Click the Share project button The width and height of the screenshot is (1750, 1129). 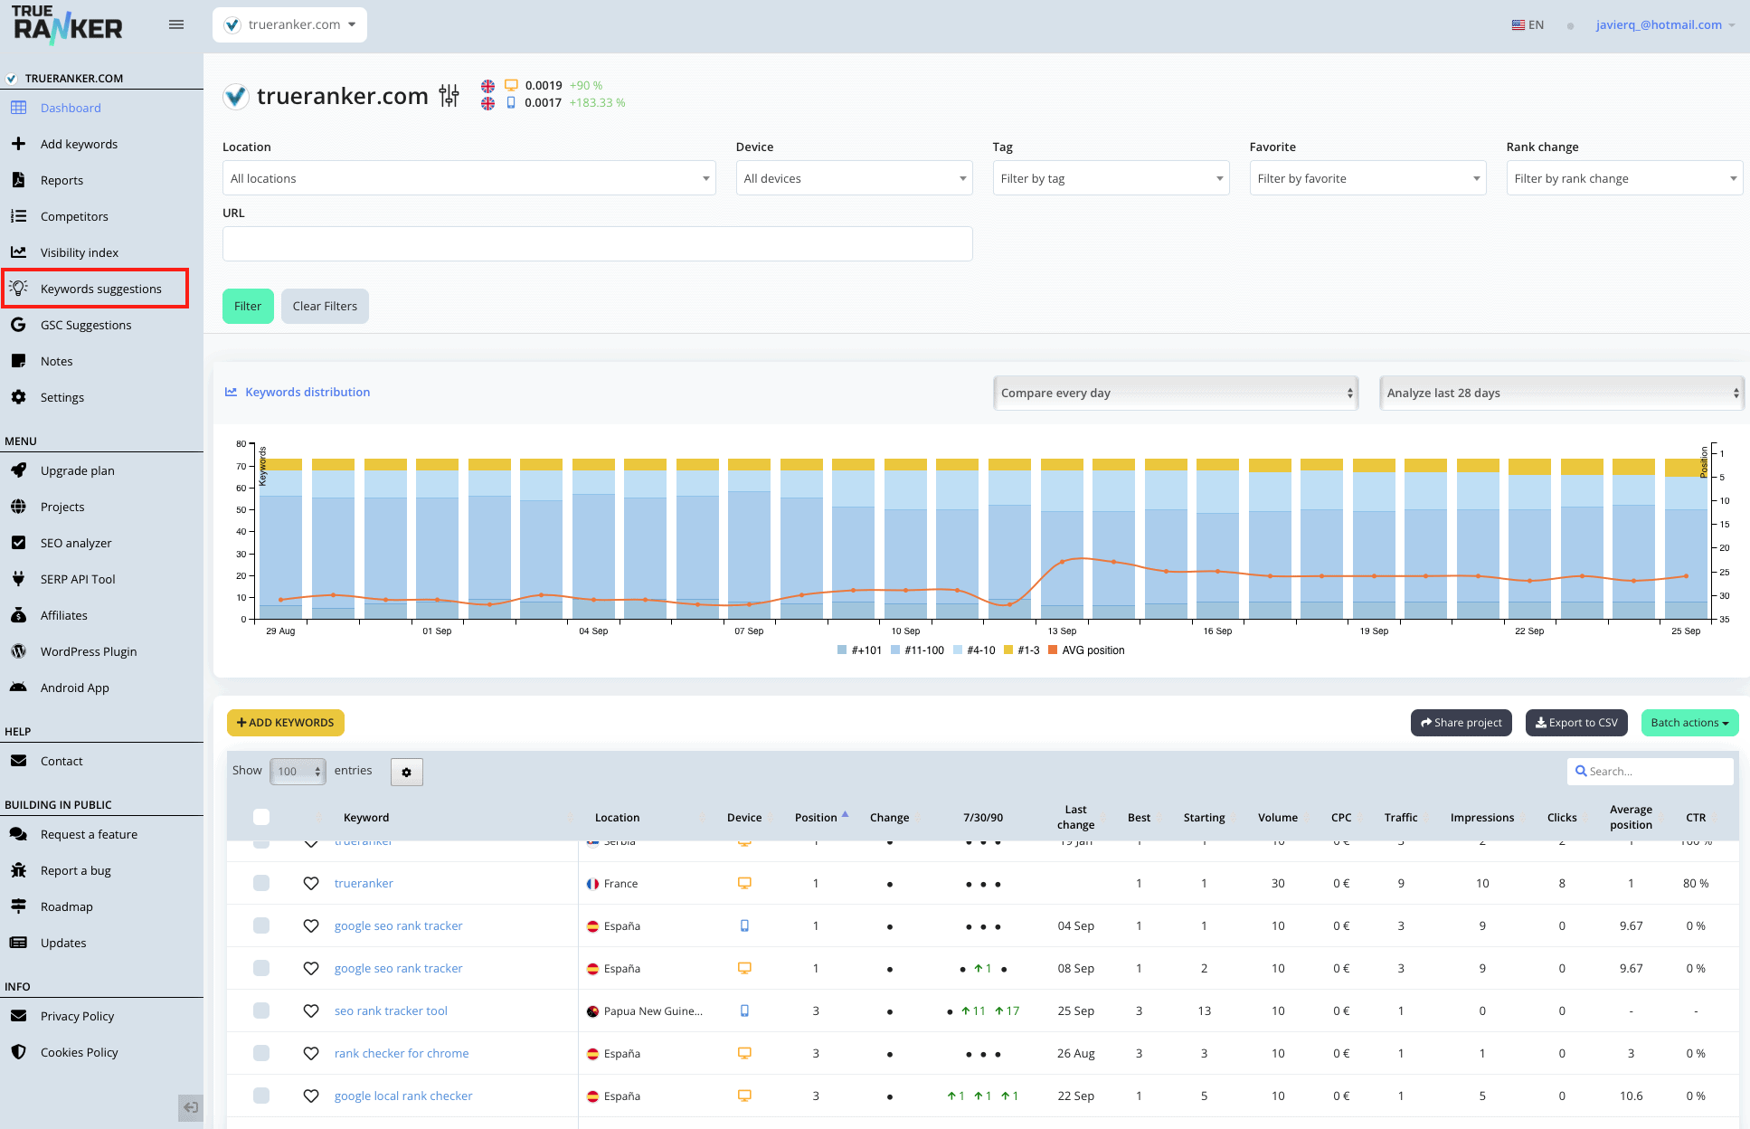(1461, 723)
